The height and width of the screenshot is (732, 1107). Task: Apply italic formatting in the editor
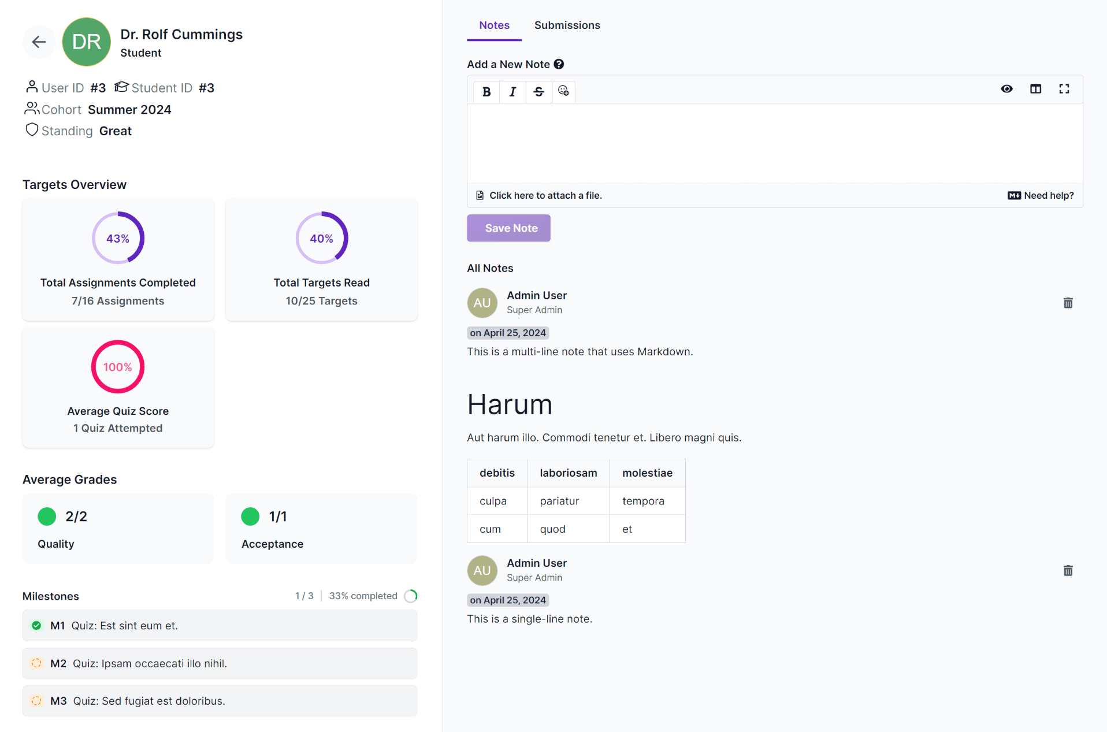point(512,91)
